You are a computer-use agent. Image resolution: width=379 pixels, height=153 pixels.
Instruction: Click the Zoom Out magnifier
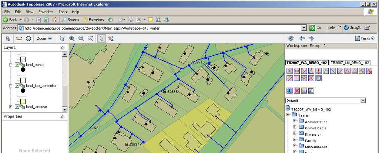pyautogui.click(x=81, y=38)
